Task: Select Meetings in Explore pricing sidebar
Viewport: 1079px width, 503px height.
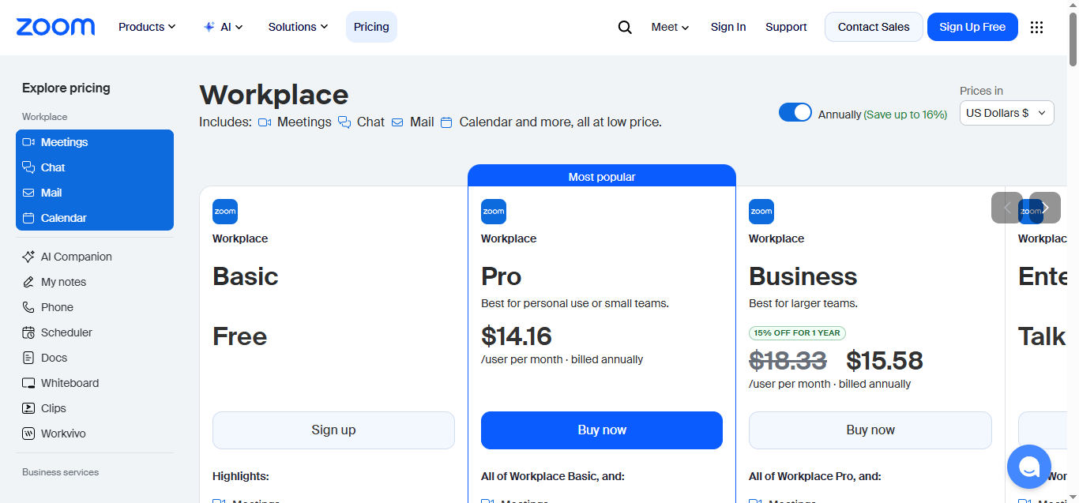Action: coord(95,142)
